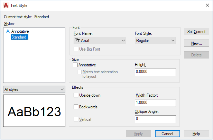Select the Standard style in the list
213x140 pixels.
tap(19, 37)
